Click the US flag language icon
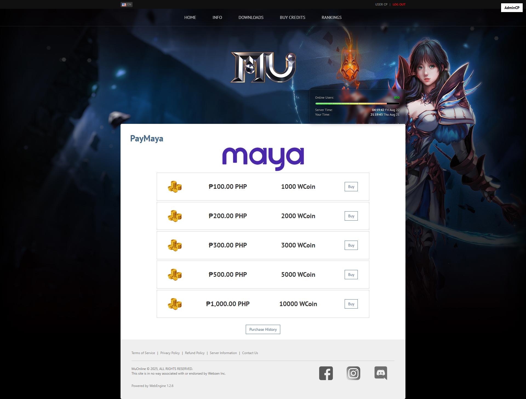526x399 pixels. coord(124,4)
